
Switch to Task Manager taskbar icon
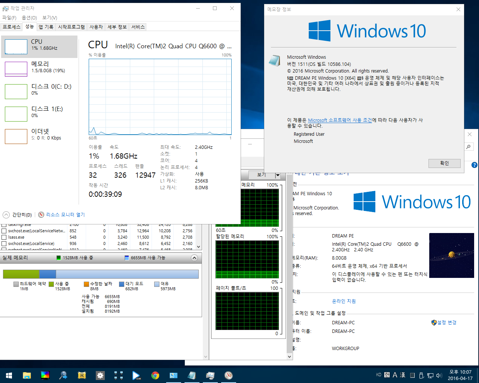click(210, 375)
